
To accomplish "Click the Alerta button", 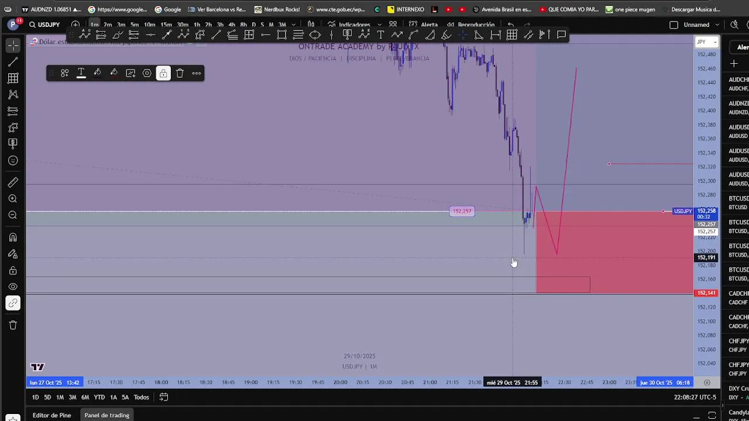I will coord(424,25).
